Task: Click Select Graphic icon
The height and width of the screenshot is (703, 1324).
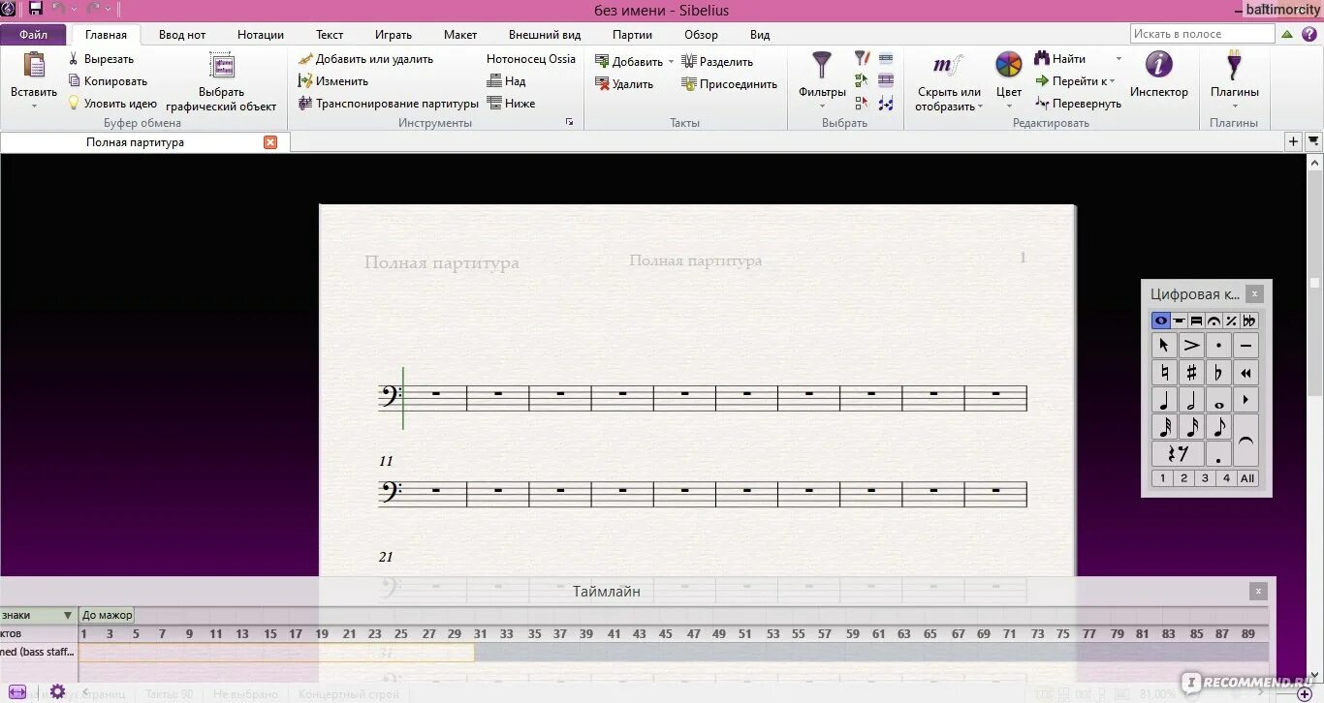Action: tap(222, 66)
